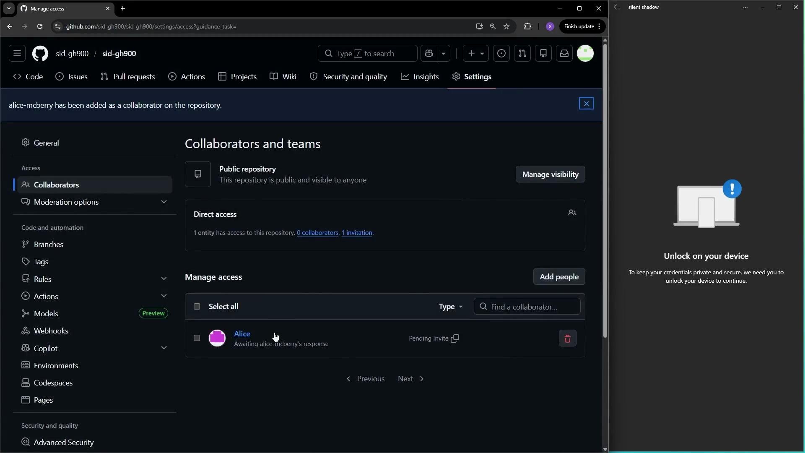Focus the Type / to search box
The image size is (805, 453).
(x=367, y=54)
